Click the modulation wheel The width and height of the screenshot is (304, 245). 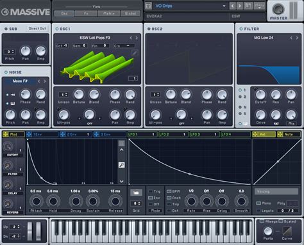(38, 231)
